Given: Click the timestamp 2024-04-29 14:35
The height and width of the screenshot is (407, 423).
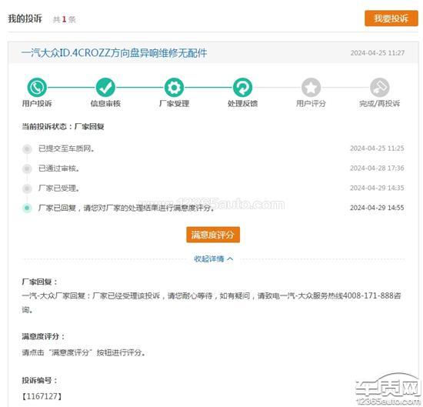Looking at the screenshot, I should click(377, 188).
